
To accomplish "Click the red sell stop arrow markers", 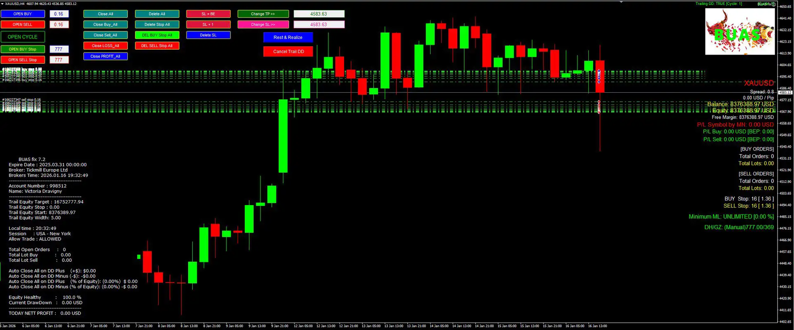I will coord(599,107).
